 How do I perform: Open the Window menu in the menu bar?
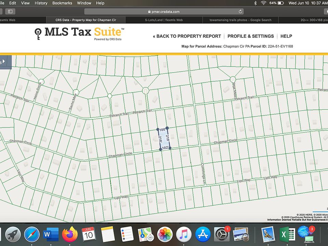click(x=84, y=3)
